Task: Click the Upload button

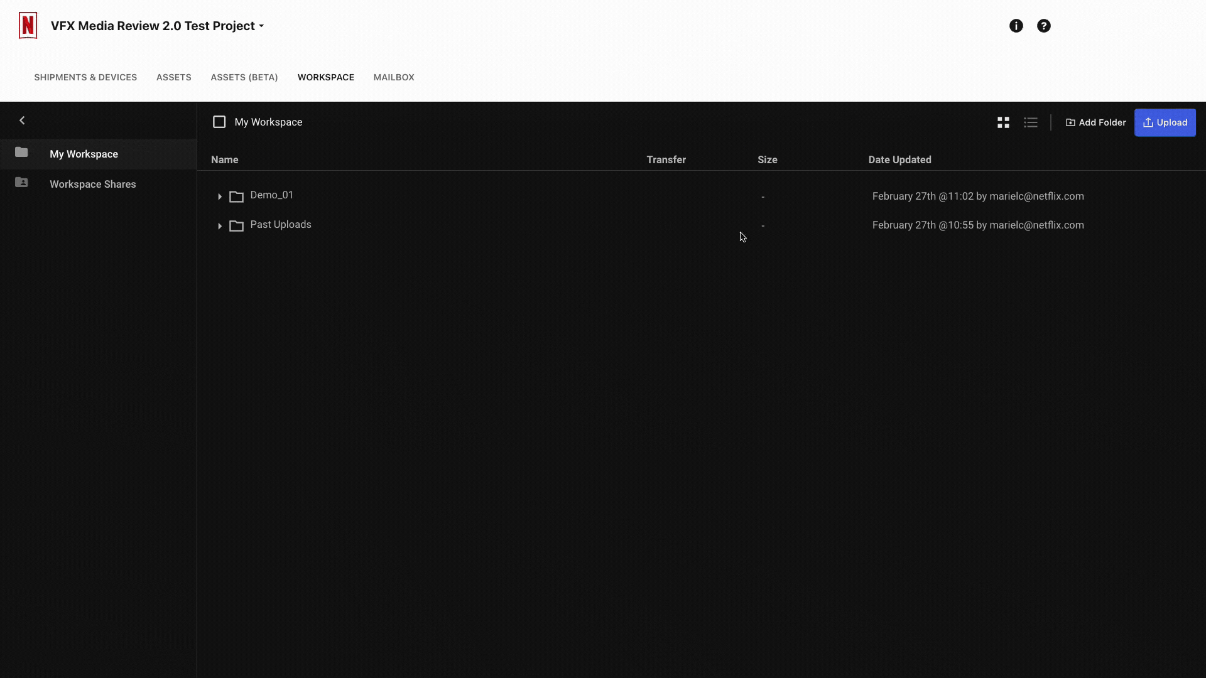Action: [1165, 122]
